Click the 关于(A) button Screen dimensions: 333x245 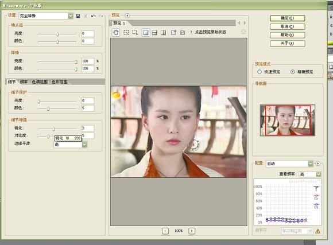pyautogui.click(x=287, y=43)
